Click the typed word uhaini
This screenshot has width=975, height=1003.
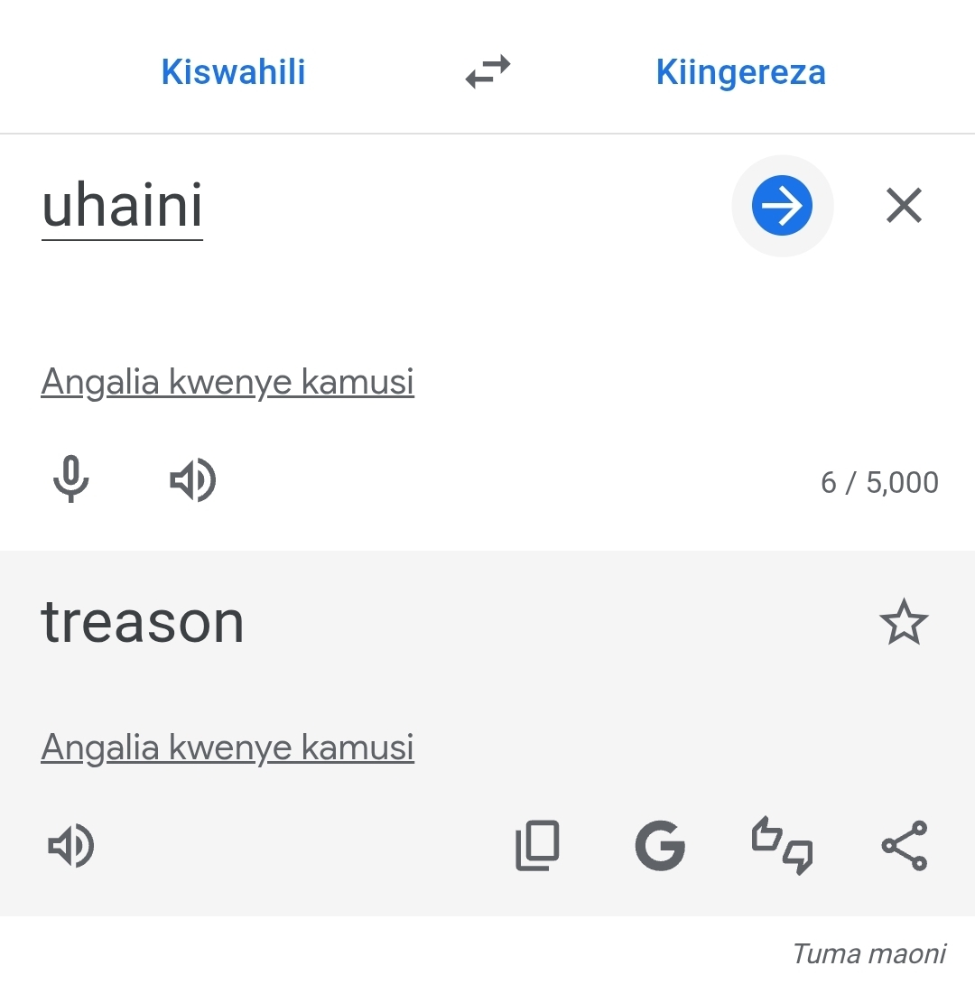pyautogui.click(x=123, y=206)
